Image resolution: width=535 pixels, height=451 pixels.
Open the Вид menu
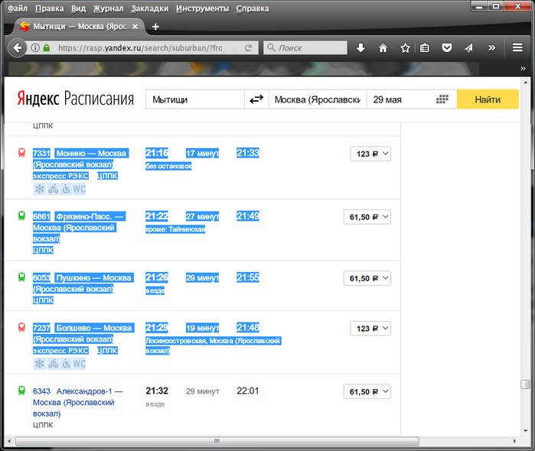pyautogui.click(x=79, y=8)
